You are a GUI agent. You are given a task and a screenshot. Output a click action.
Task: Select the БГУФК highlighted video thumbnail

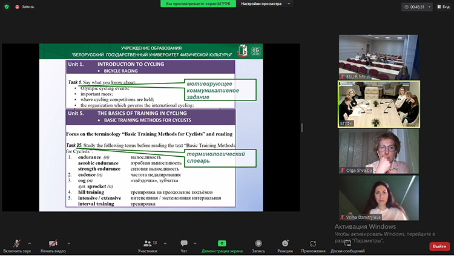(x=379, y=104)
